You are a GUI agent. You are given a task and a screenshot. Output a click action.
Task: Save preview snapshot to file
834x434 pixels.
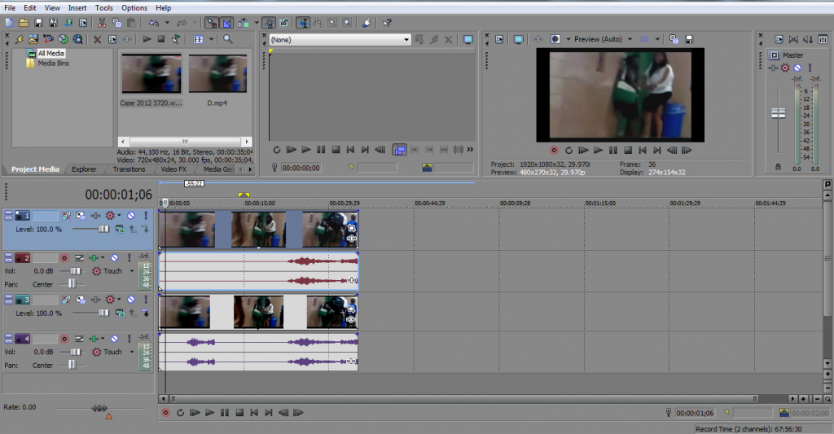689,39
